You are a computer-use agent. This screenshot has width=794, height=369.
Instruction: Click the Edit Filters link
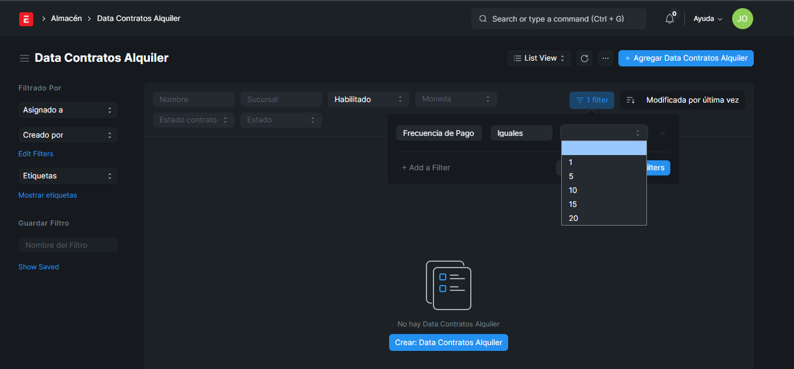pyautogui.click(x=36, y=154)
